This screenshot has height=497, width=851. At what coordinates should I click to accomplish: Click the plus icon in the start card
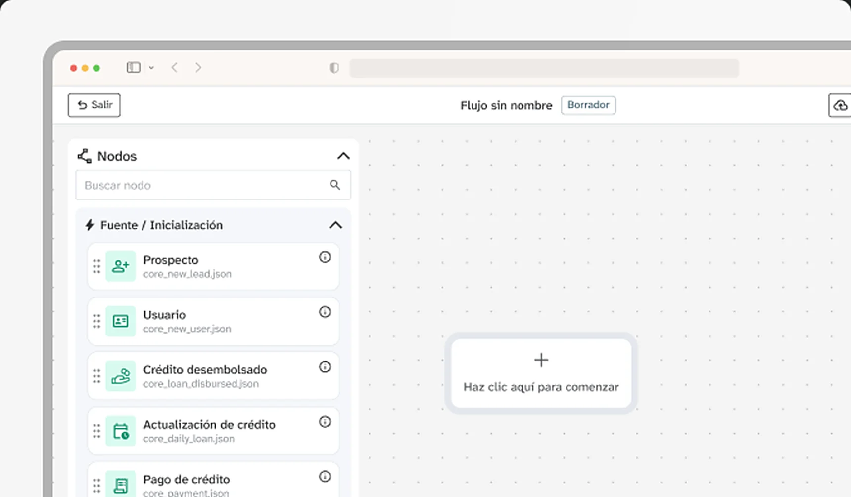541,360
